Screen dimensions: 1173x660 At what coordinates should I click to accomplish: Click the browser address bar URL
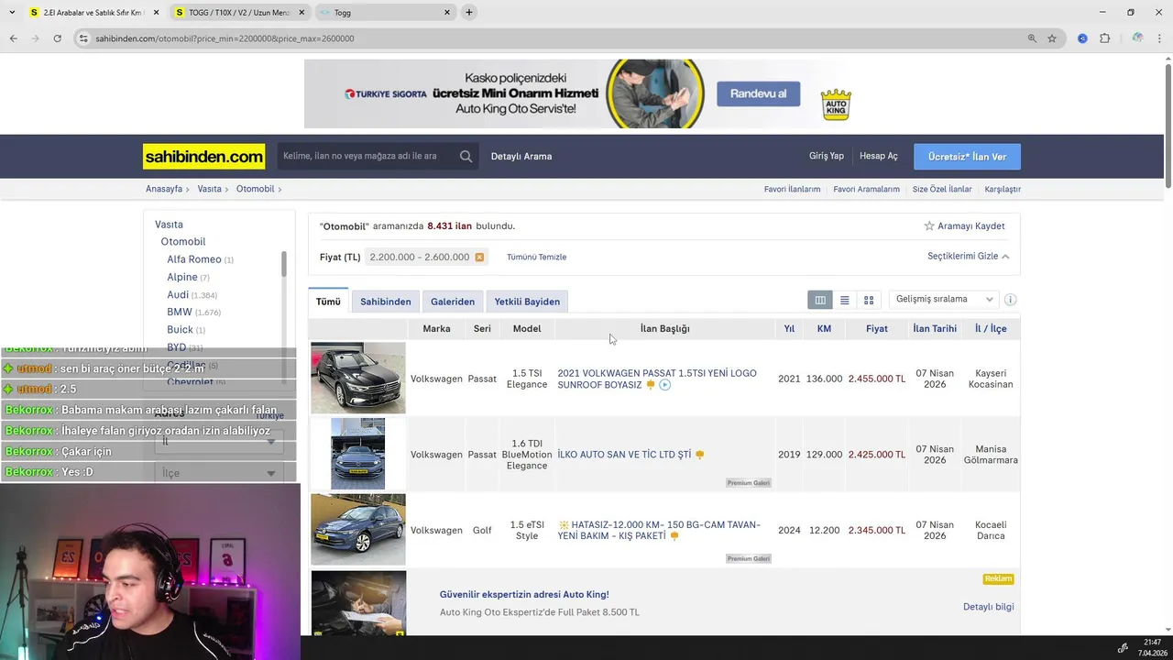[225, 38]
